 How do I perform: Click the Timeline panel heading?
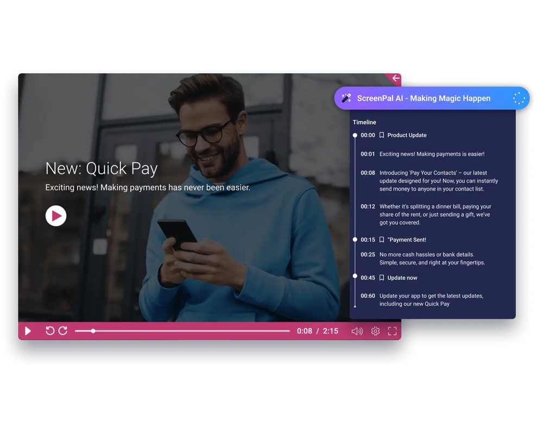pos(364,122)
